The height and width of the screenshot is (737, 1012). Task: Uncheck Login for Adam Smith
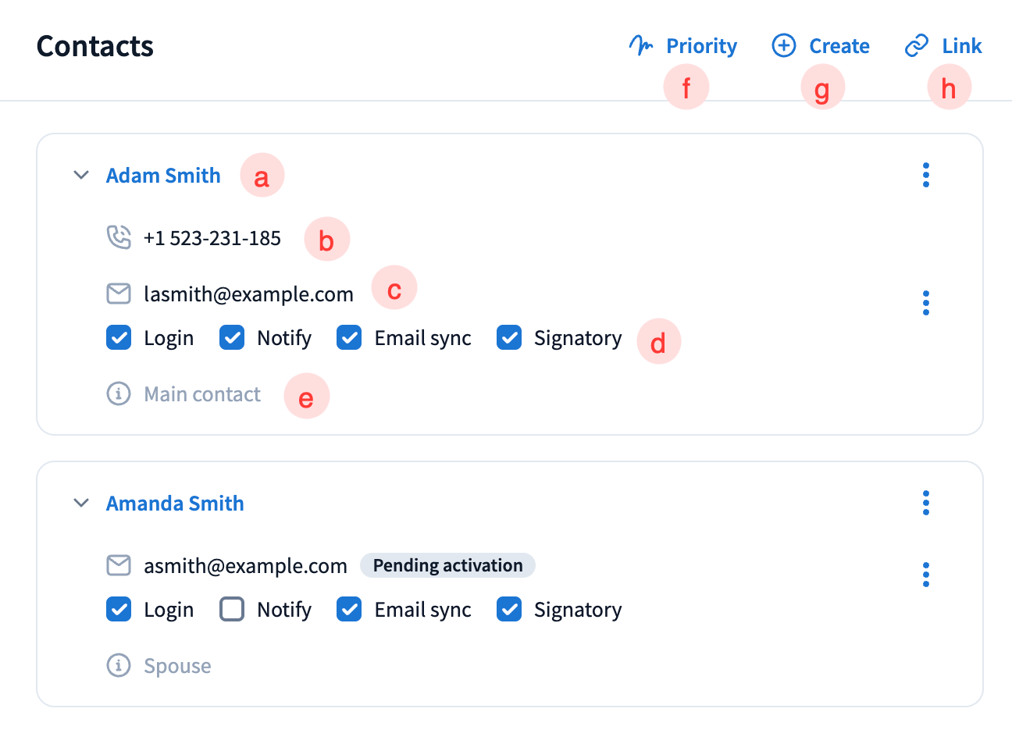(x=119, y=338)
